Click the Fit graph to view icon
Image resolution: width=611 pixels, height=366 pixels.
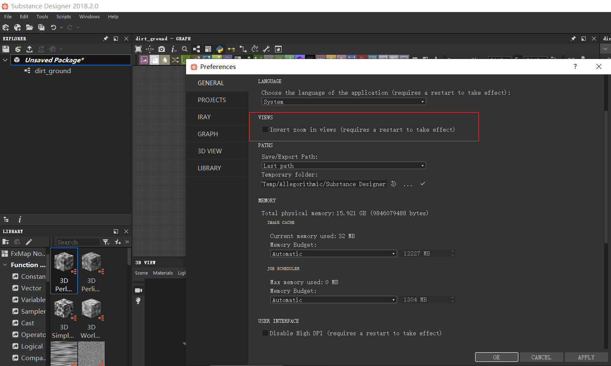[x=138, y=49]
